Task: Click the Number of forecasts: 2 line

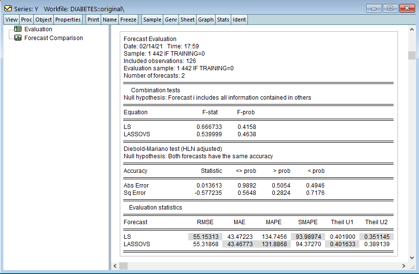Action: [154, 76]
